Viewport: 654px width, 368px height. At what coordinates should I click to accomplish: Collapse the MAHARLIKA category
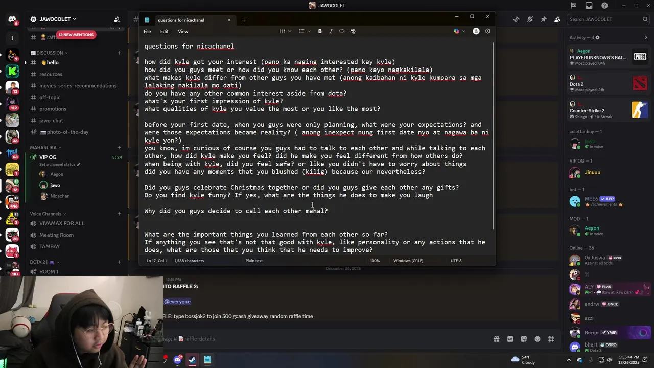45,148
